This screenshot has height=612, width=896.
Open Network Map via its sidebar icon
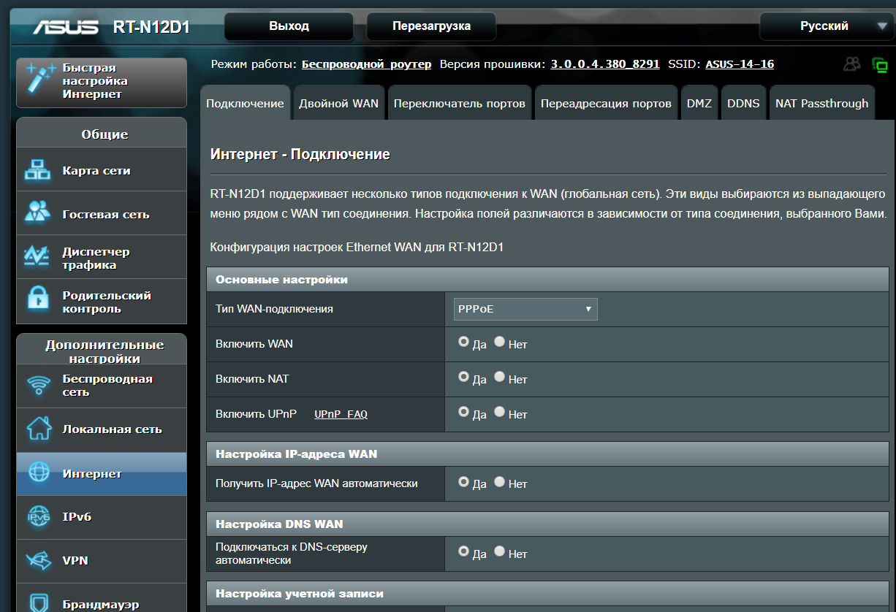37,170
